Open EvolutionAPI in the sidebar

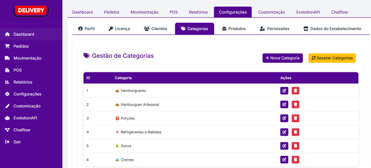click(31, 118)
